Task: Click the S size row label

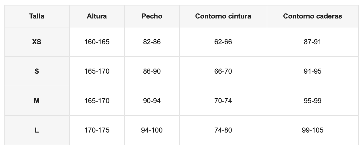Action: click(37, 71)
